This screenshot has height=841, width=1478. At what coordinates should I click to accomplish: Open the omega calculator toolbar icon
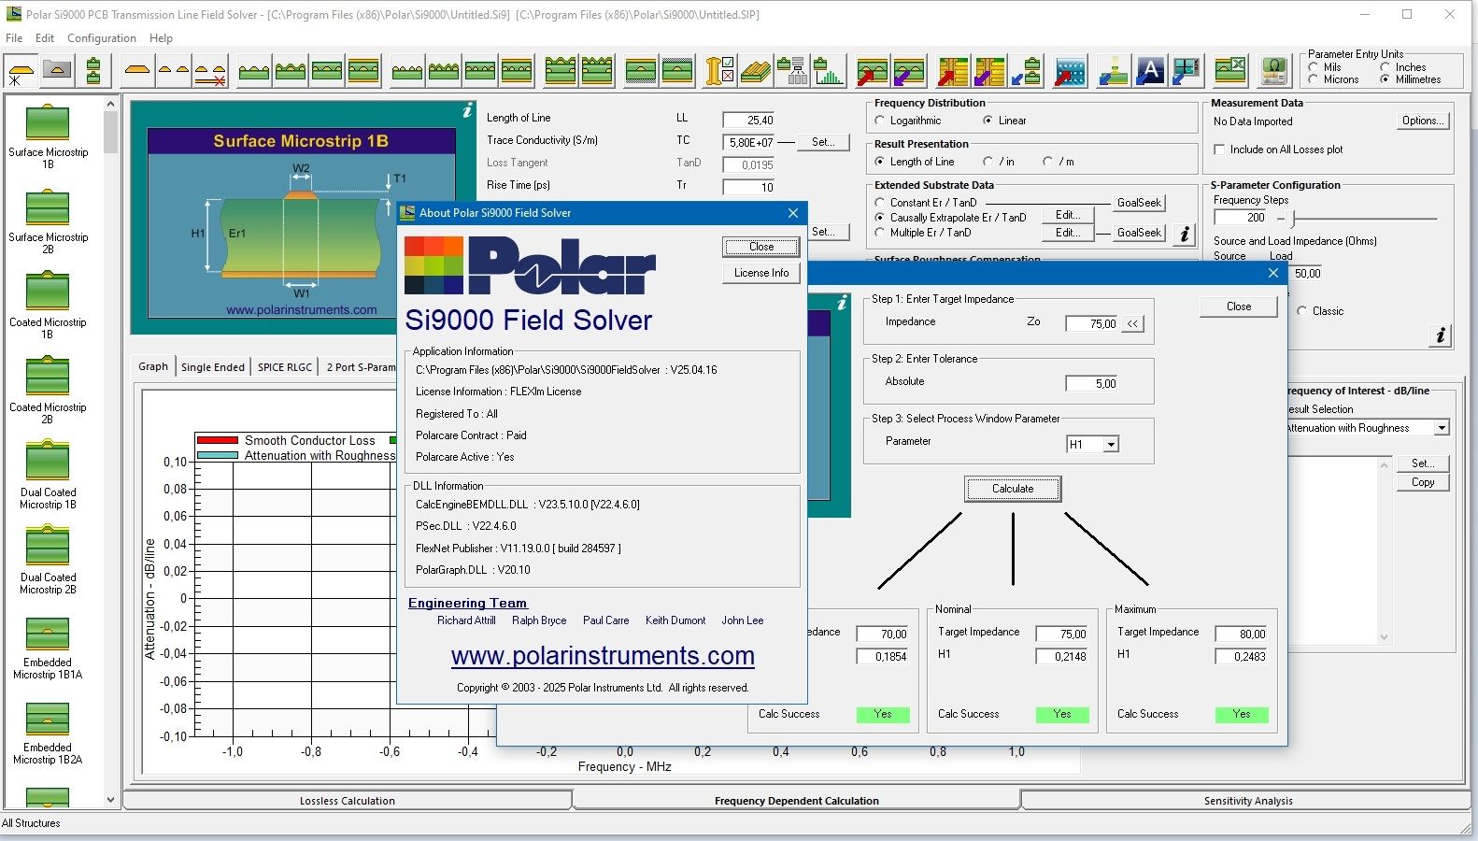(x=1273, y=71)
